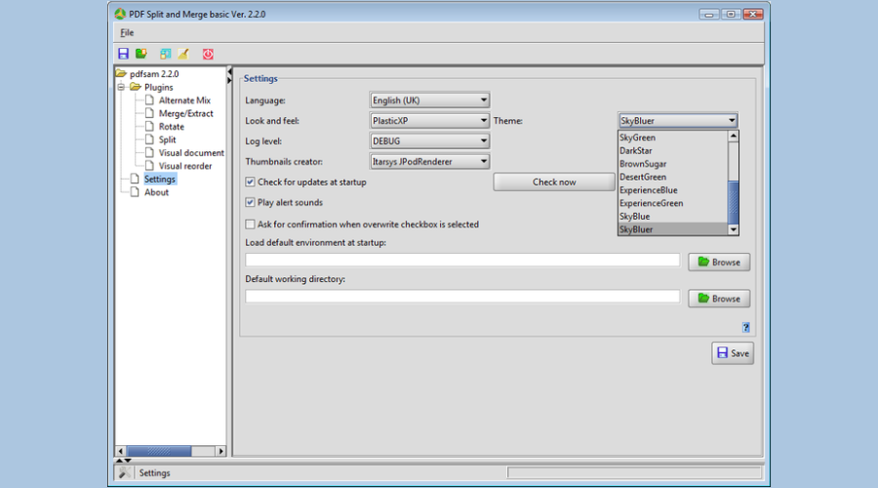Select Visual reorder plugin in tree
This screenshot has width=878, height=488.
pyautogui.click(x=185, y=166)
